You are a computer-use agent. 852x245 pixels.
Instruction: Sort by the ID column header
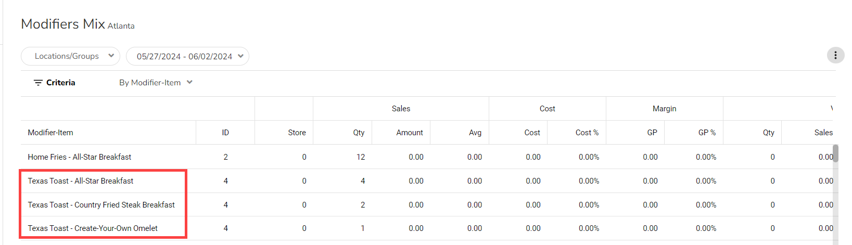coord(225,133)
